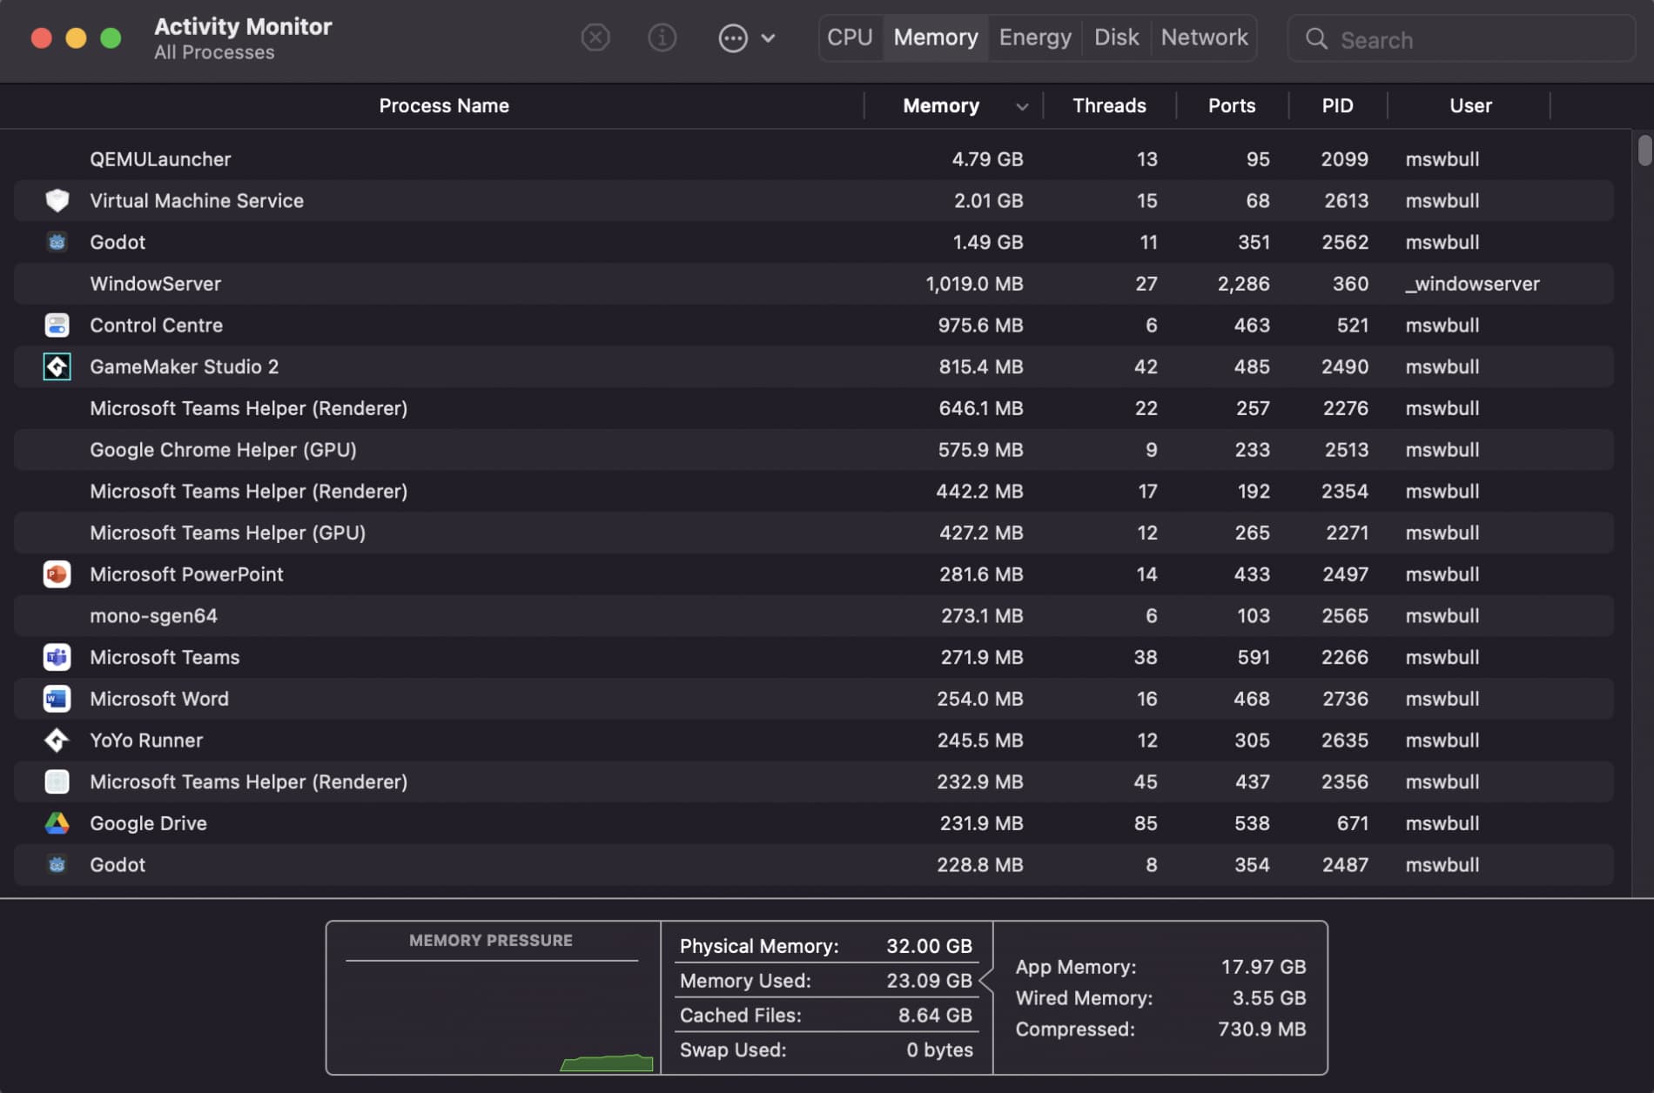Select the mono-sgen64 process

click(x=153, y=616)
